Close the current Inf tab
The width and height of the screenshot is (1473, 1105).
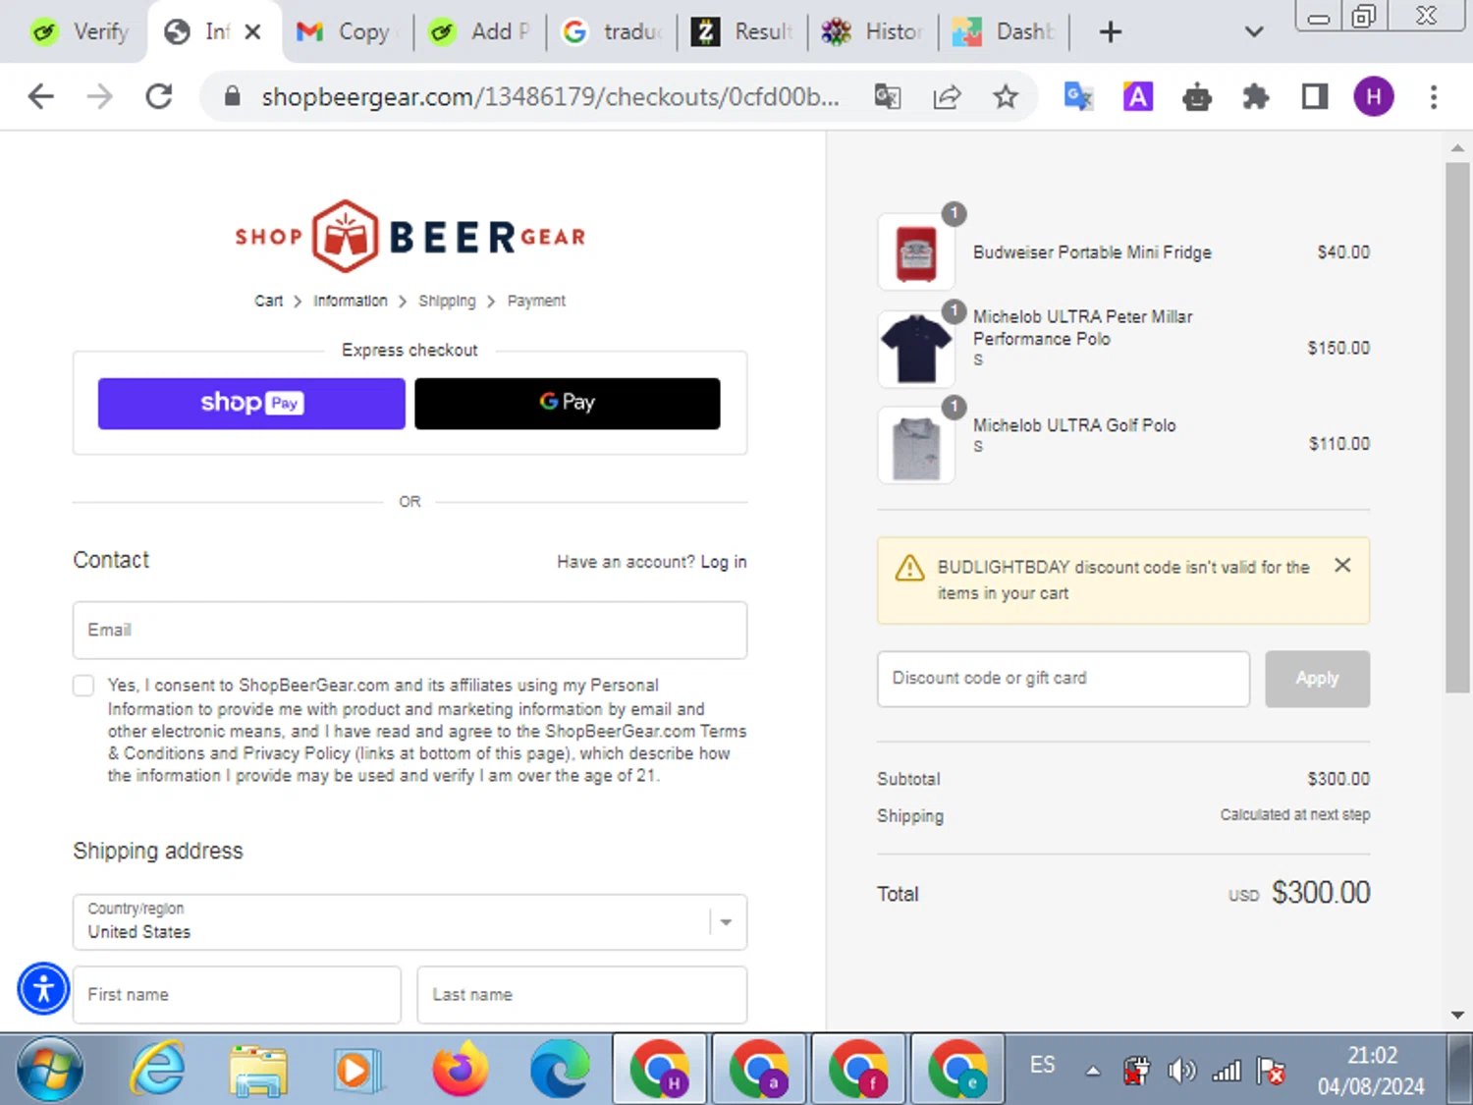point(252,31)
